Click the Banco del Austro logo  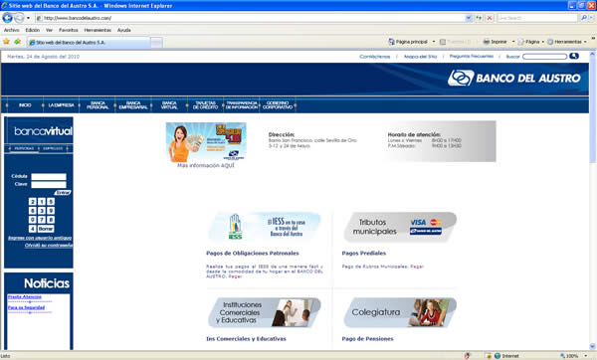pos(514,78)
